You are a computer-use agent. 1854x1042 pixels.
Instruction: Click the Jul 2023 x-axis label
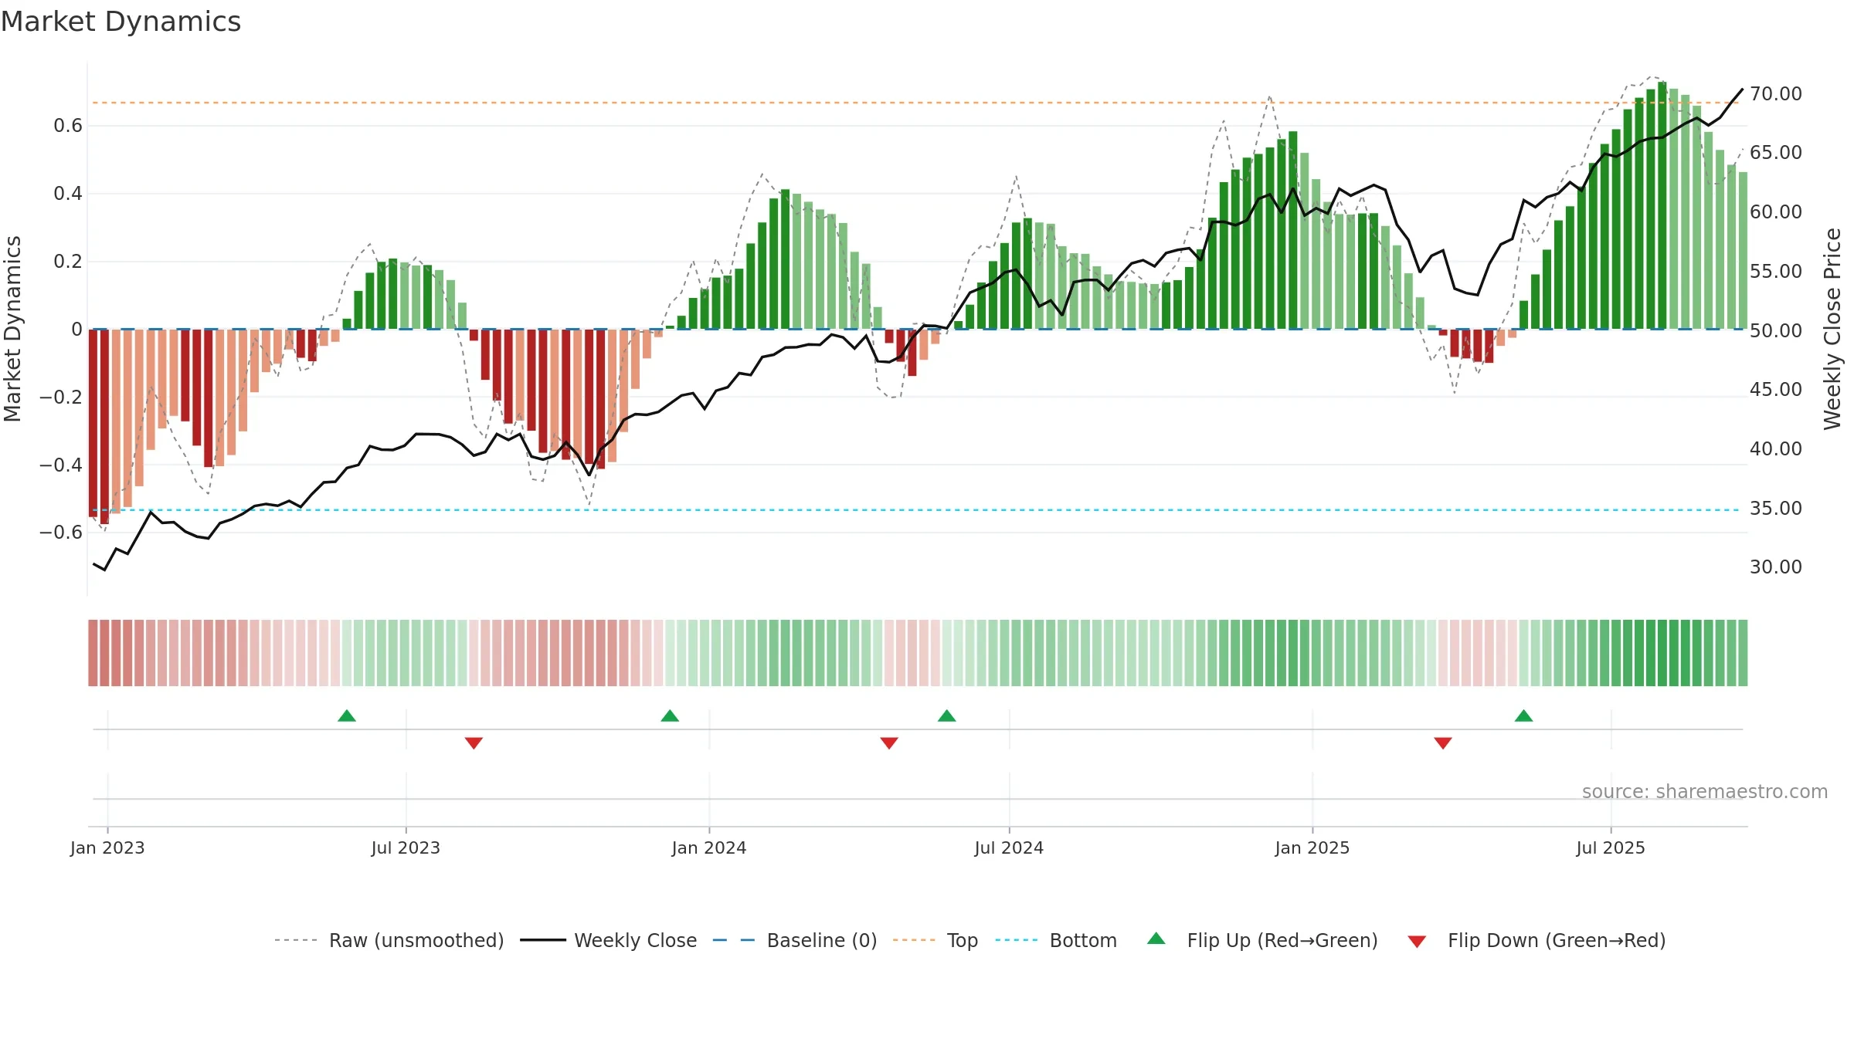(406, 847)
